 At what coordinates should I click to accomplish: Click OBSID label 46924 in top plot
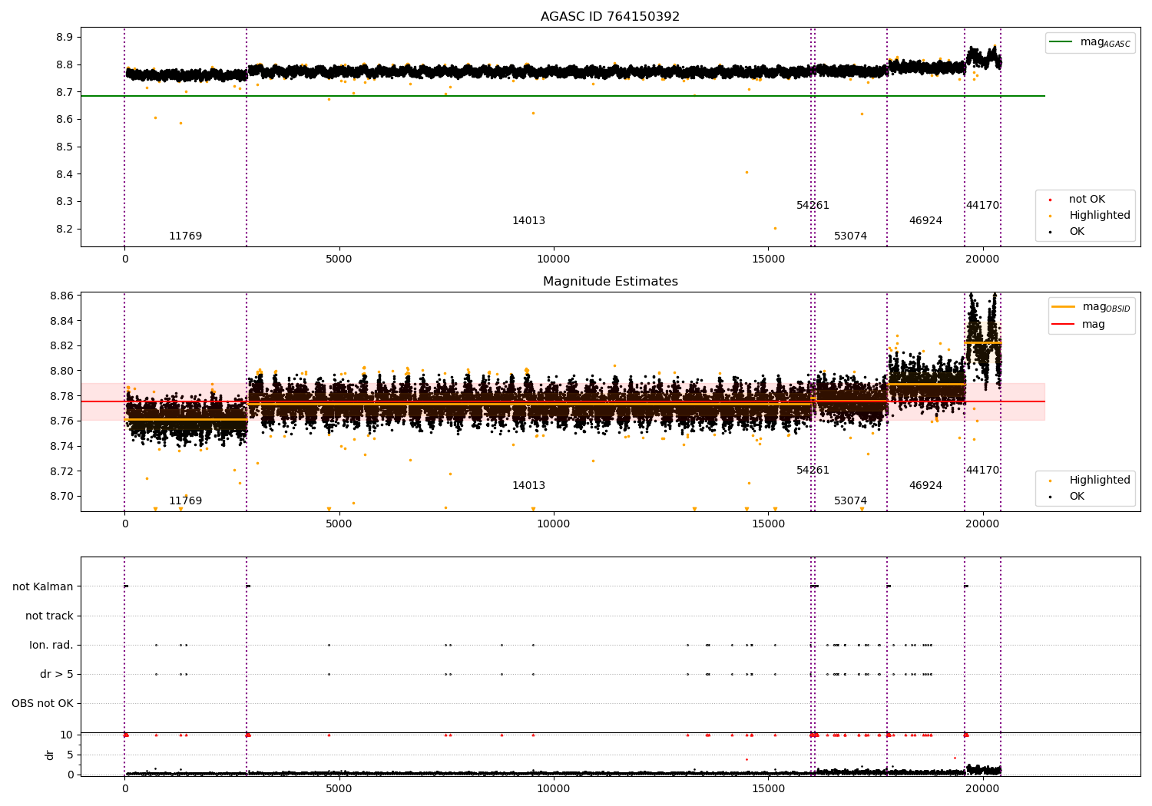[x=925, y=221]
